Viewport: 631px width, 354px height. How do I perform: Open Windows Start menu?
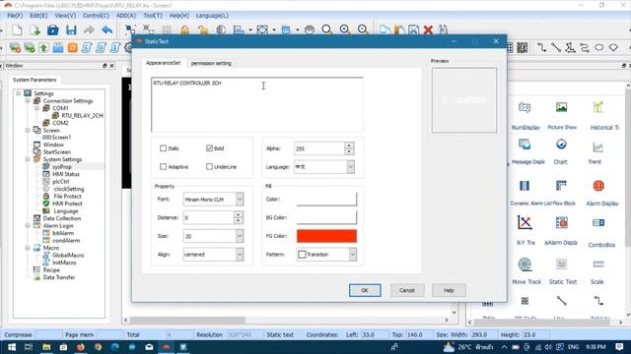tap(12, 347)
